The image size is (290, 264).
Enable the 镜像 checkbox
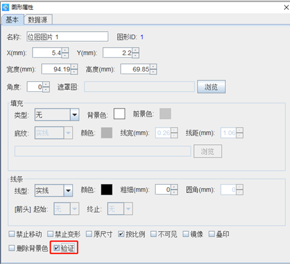click(x=186, y=234)
